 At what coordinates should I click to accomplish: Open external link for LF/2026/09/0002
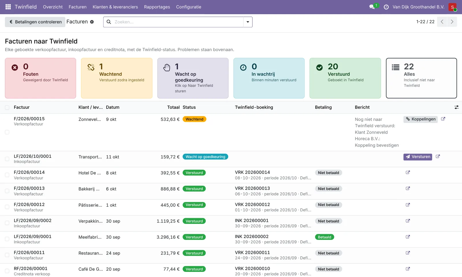pyautogui.click(x=408, y=221)
